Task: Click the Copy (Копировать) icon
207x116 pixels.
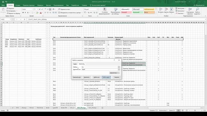Action: (x=7, y=11)
